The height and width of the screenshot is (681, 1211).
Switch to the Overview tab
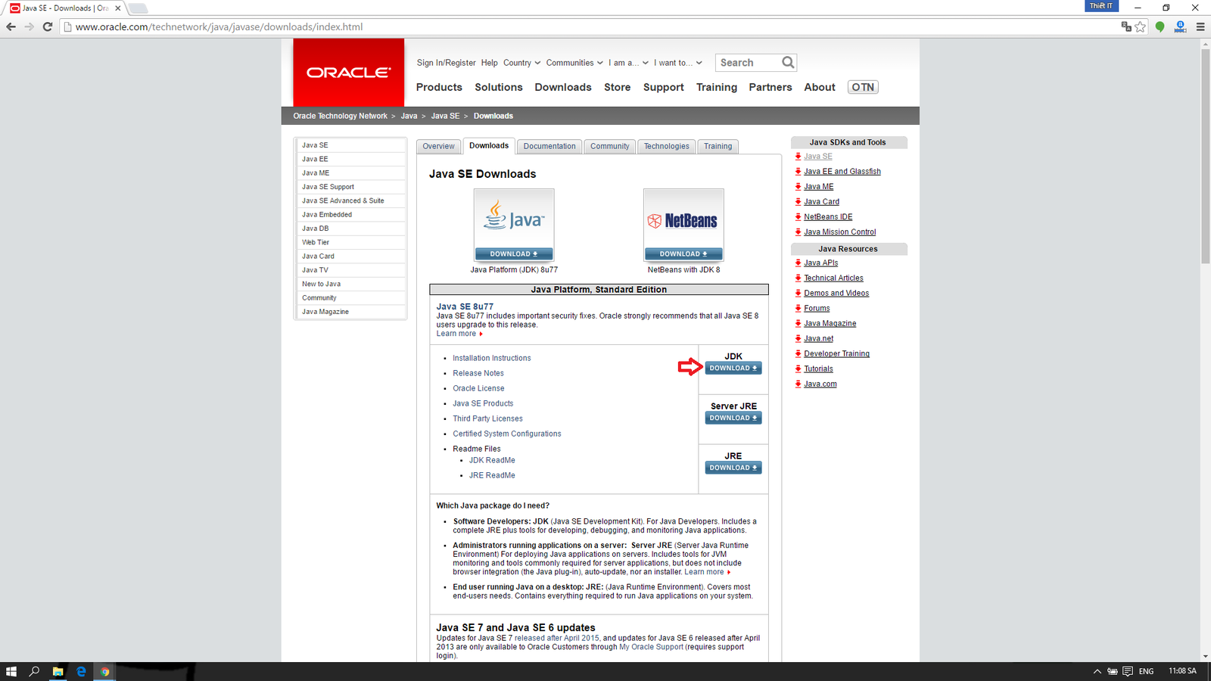(438, 146)
